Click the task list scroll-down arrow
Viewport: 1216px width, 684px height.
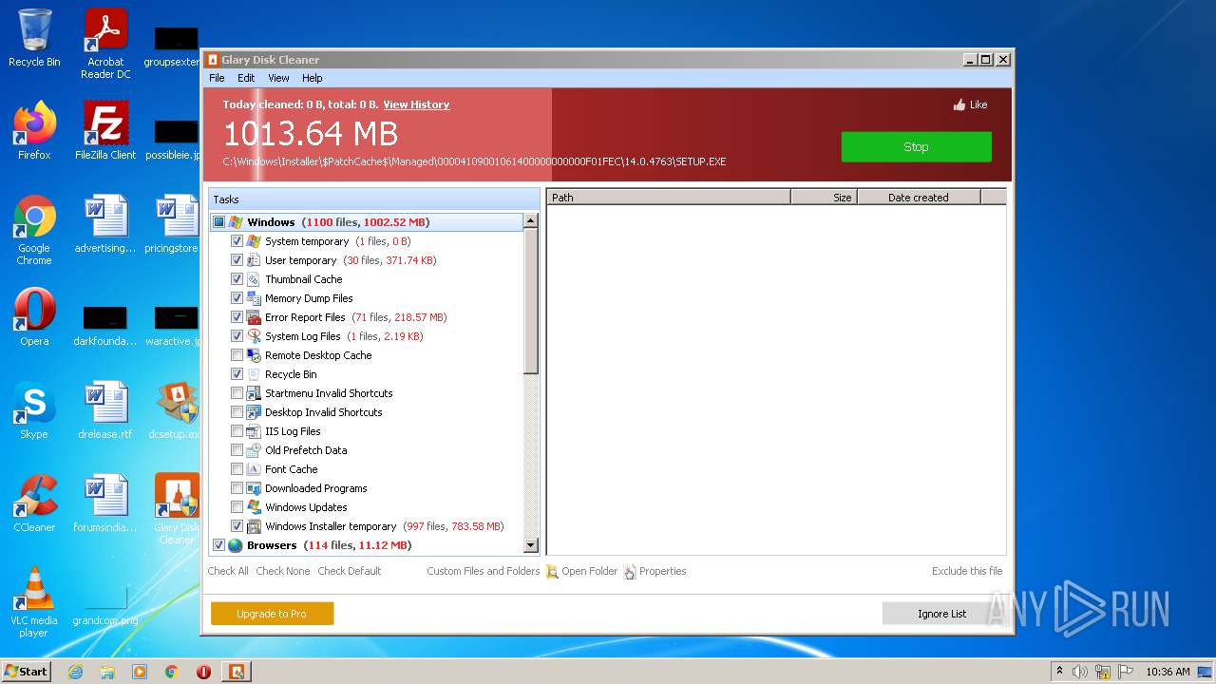(531, 545)
